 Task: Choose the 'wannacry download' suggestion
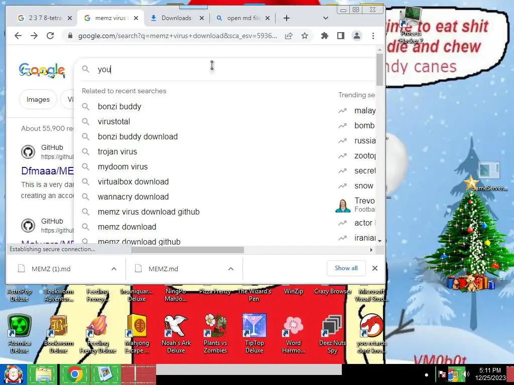click(x=133, y=197)
